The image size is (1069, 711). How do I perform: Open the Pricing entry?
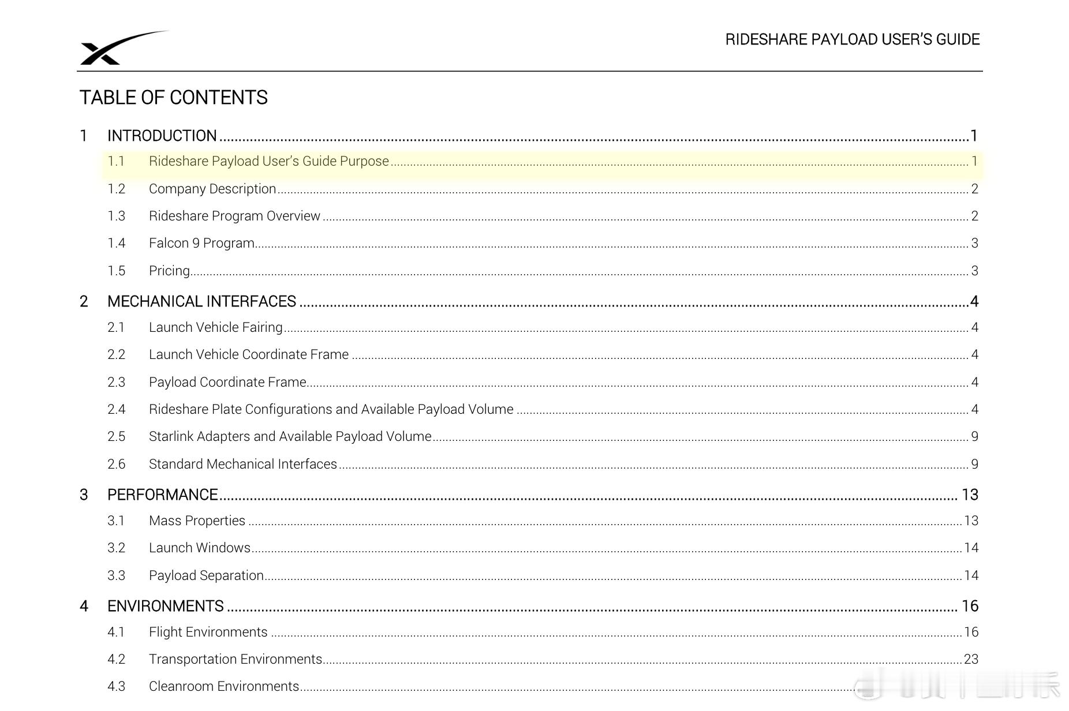click(x=543, y=271)
